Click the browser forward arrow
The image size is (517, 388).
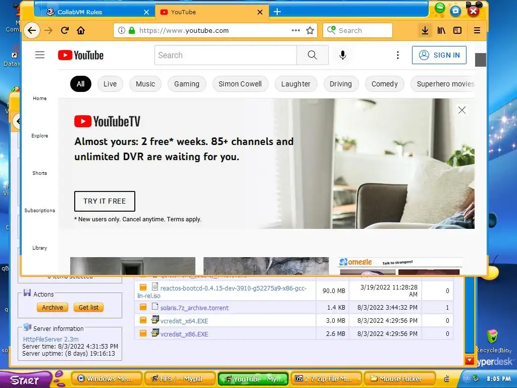[48, 31]
